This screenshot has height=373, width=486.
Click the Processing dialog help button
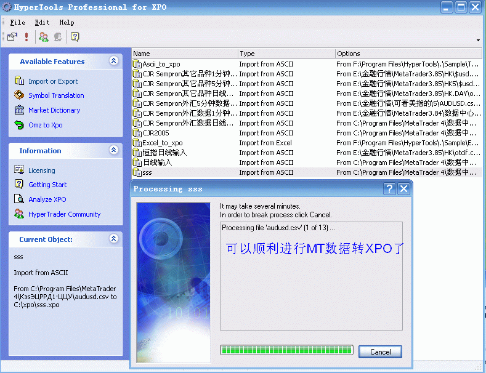[x=390, y=188]
